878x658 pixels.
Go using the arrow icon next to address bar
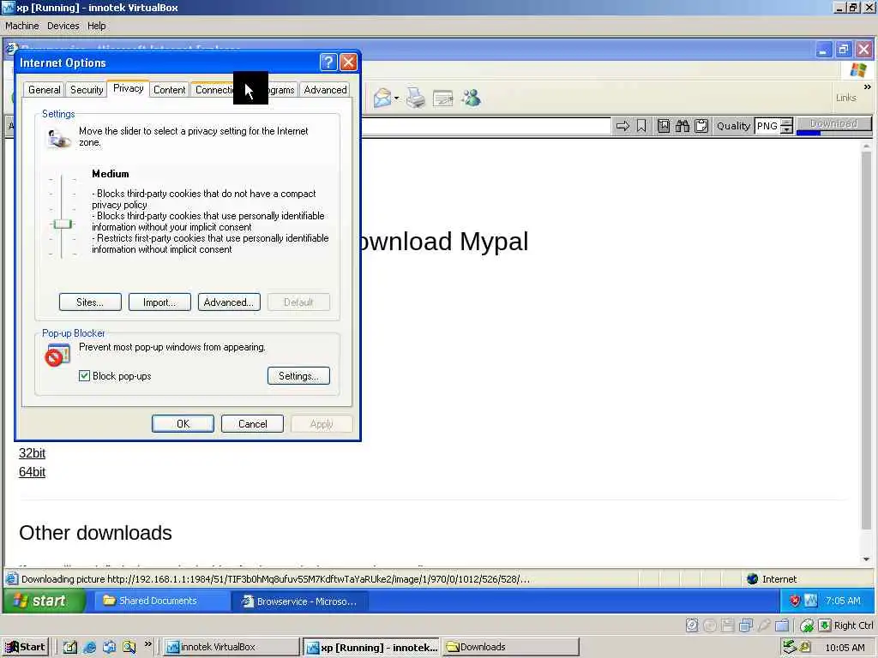pos(622,126)
